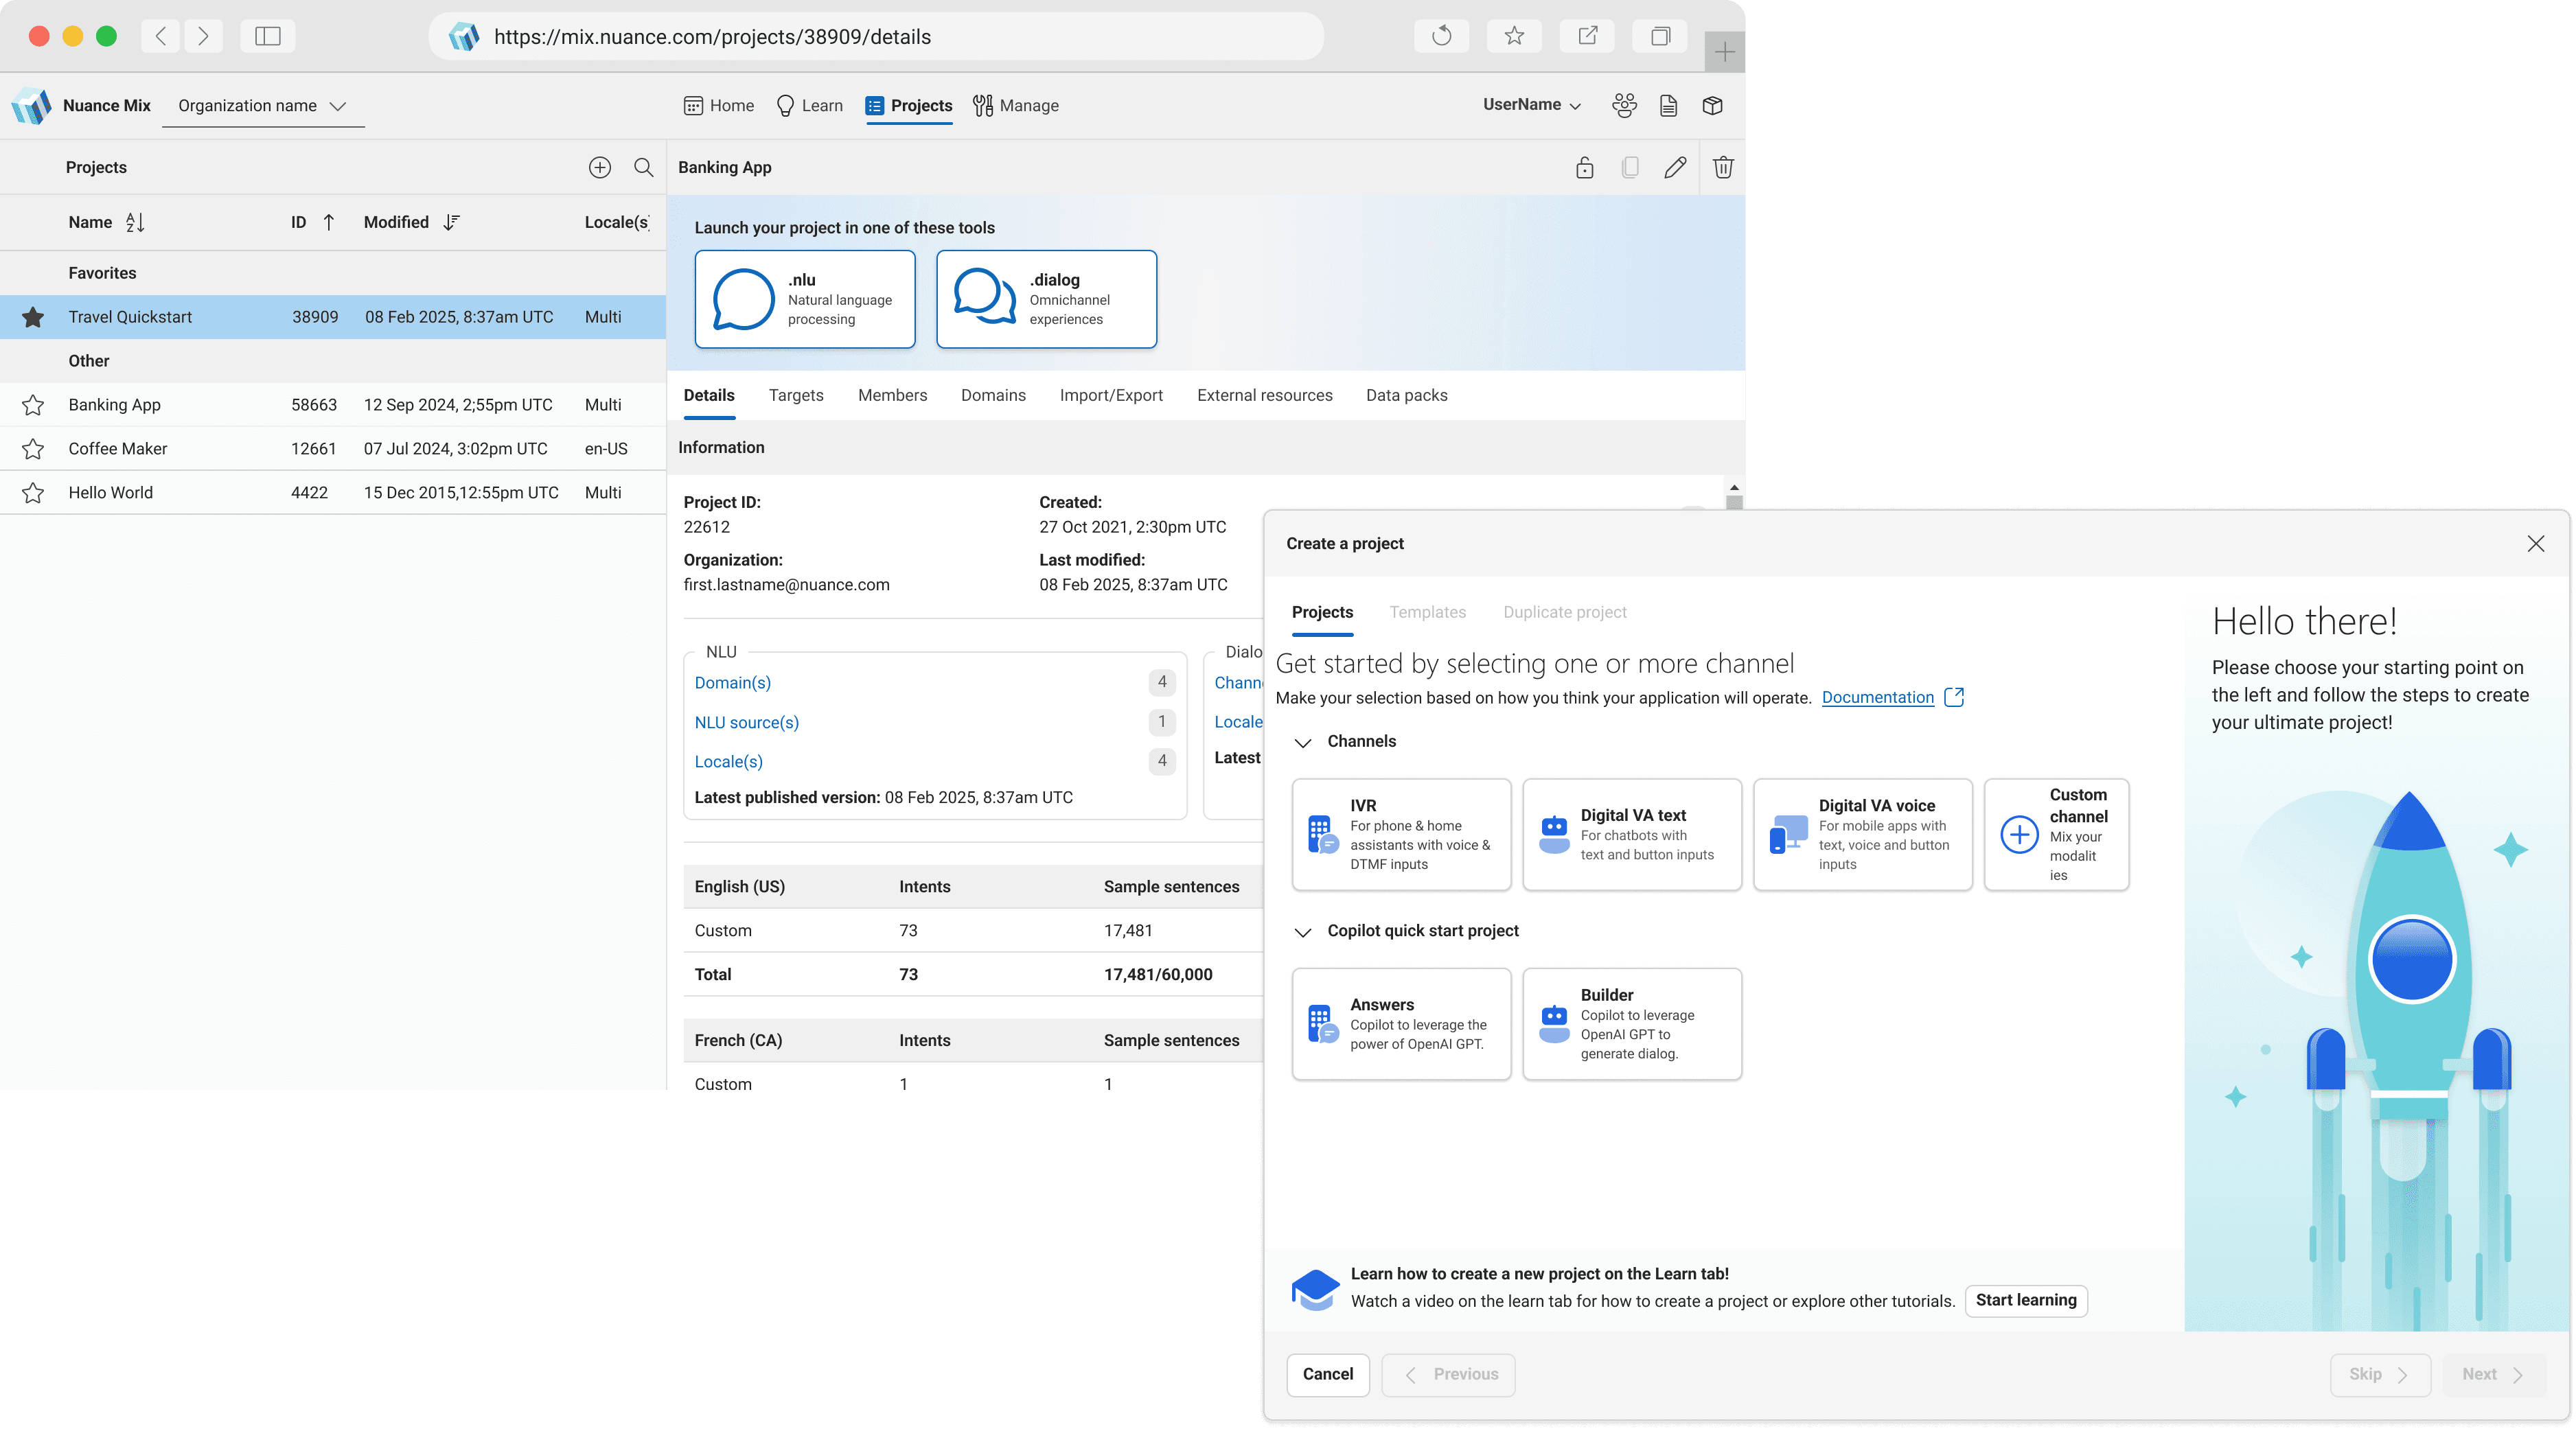Click the add new project plus icon

pos(599,167)
